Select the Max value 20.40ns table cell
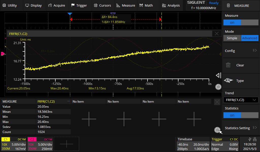Image resolution: width=260 pixels, height=152 pixels. point(53,122)
